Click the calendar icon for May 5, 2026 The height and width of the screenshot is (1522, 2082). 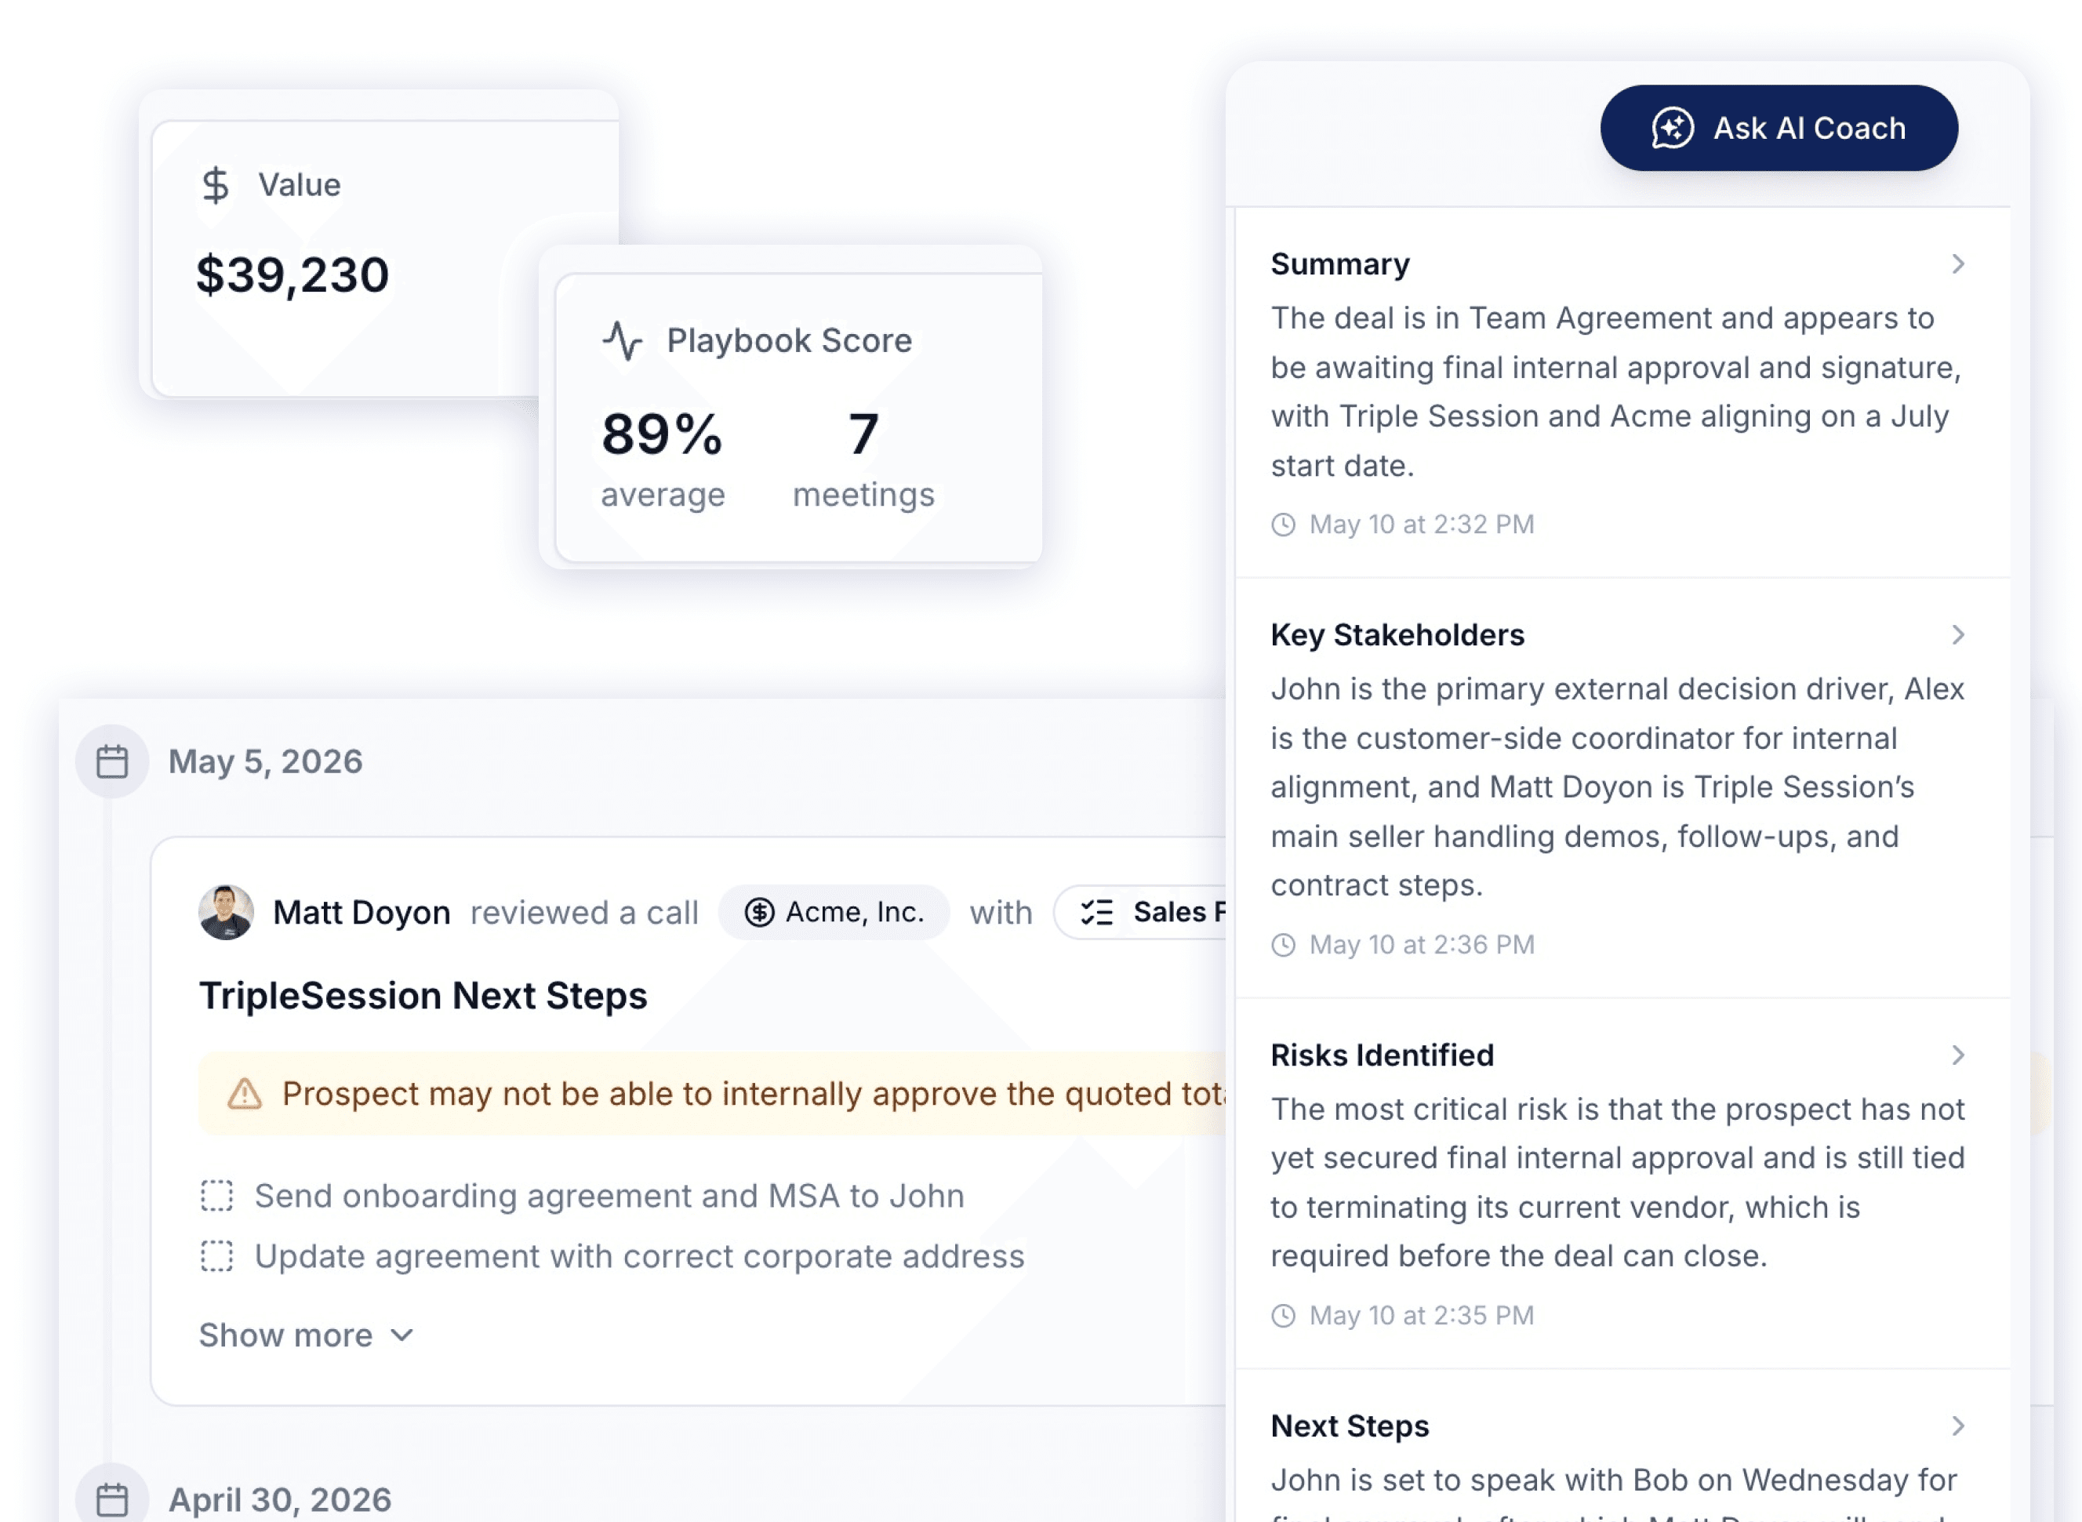pyautogui.click(x=112, y=762)
